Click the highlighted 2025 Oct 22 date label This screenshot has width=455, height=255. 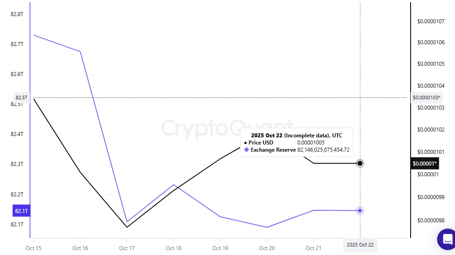tap(360, 245)
